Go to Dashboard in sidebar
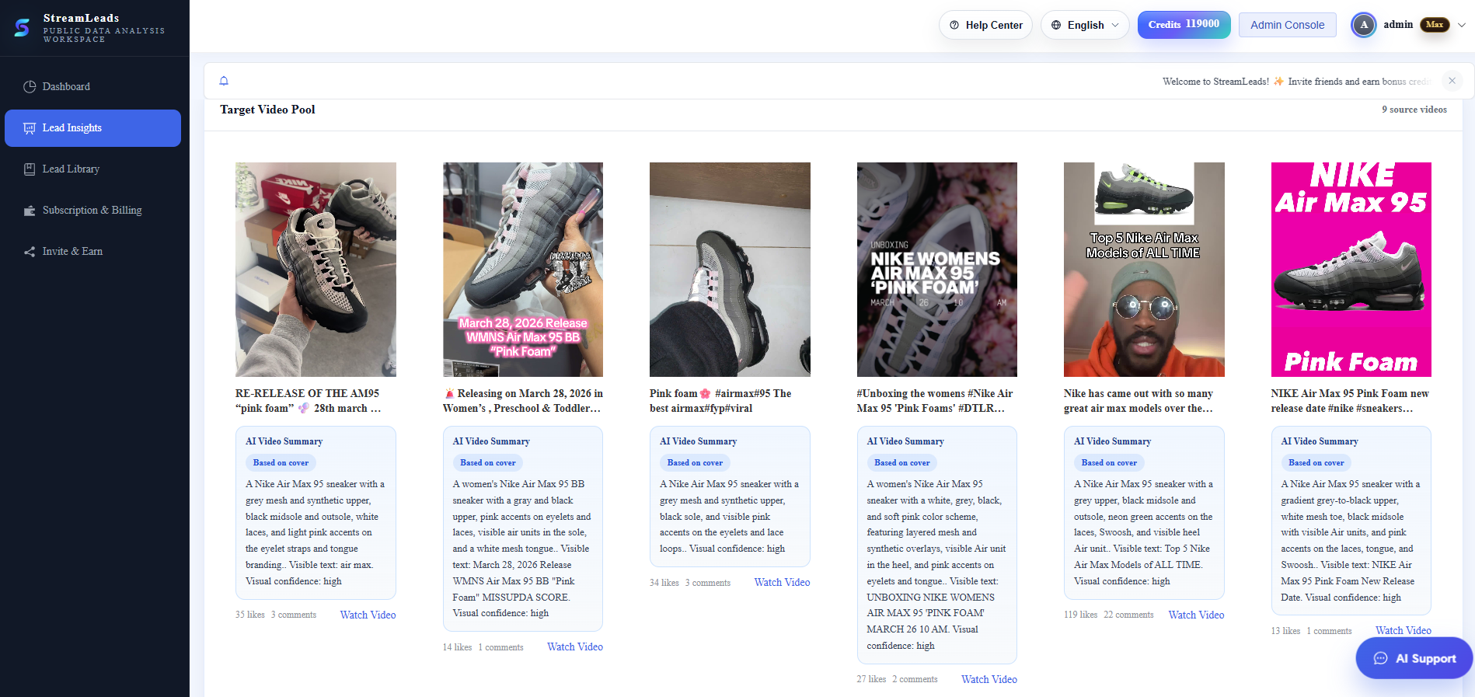 click(x=92, y=86)
